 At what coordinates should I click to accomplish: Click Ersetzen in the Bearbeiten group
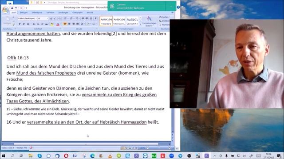(x=165, y=21)
